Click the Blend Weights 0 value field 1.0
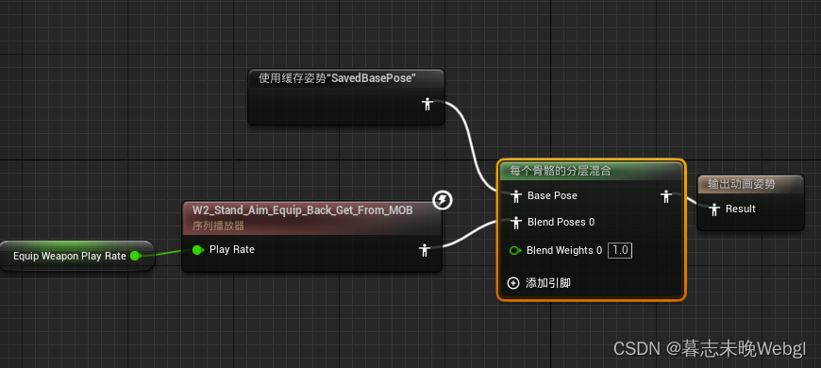The image size is (821, 368). pyautogui.click(x=620, y=250)
